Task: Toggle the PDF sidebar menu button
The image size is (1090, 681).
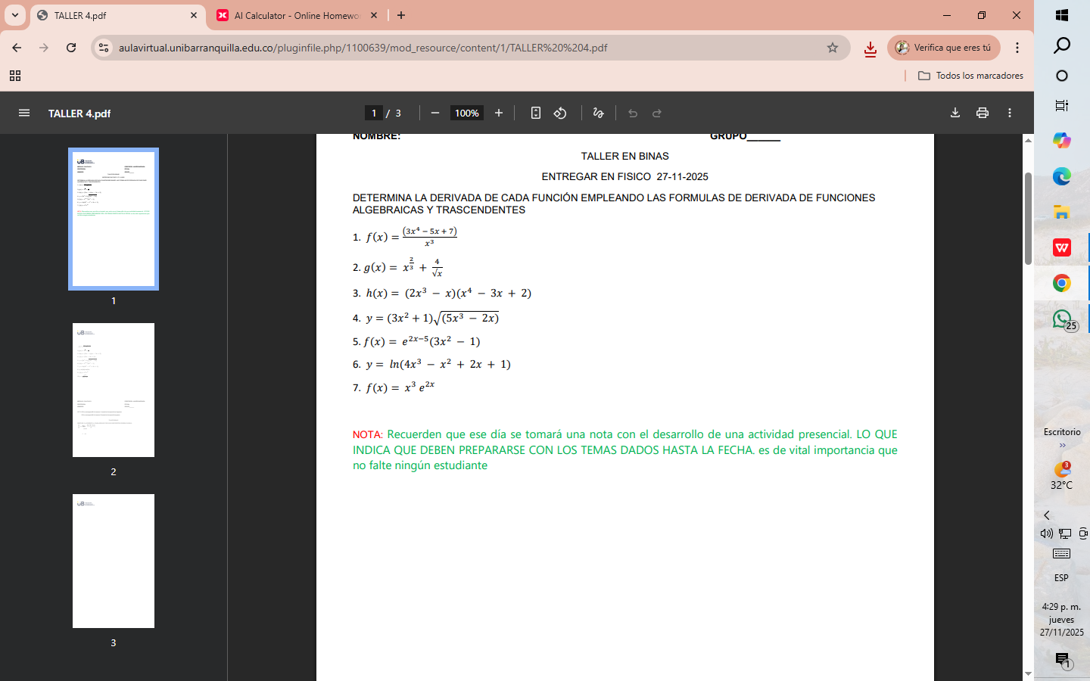Action: pyautogui.click(x=24, y=113)
